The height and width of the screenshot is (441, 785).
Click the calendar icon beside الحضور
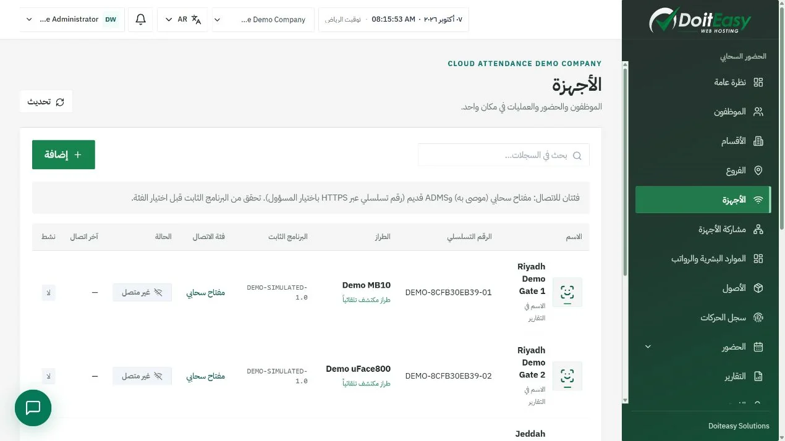click(x=758, y=347)
